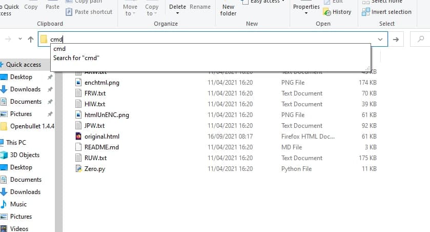Click the Zero.py Python file icon
The image size is (430, 232).
pyautogui.click(x=78, y=168)
